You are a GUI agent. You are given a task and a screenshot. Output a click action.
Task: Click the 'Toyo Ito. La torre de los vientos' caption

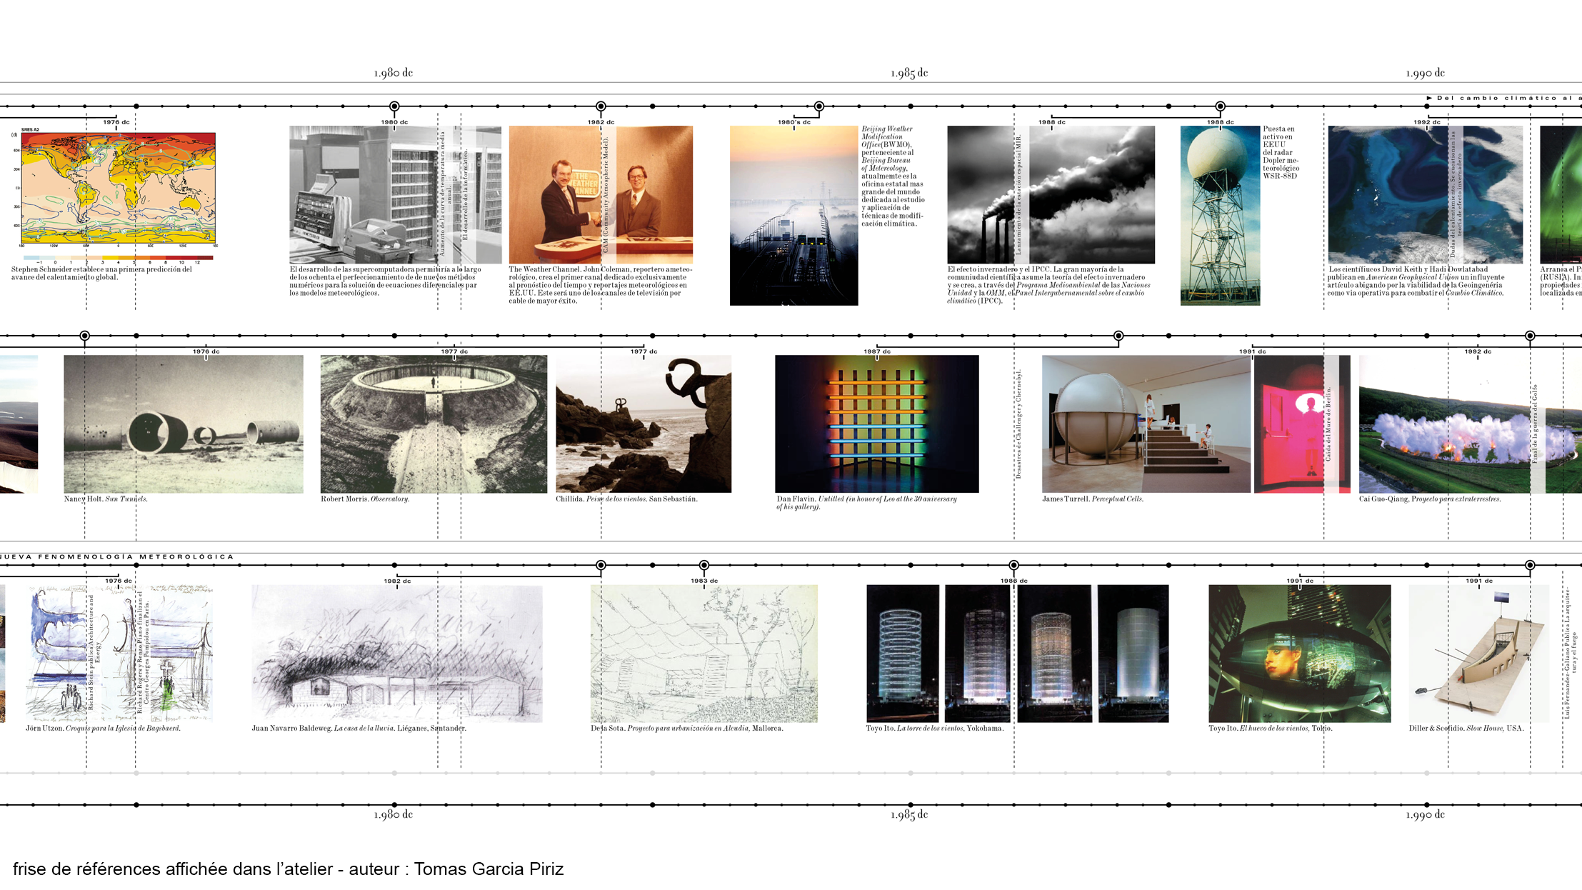click(x=935, y=728)
